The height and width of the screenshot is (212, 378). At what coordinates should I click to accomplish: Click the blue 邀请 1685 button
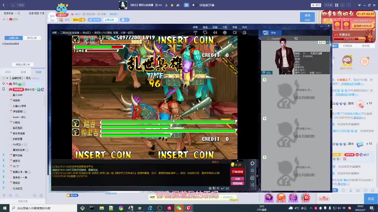[307, 17]
